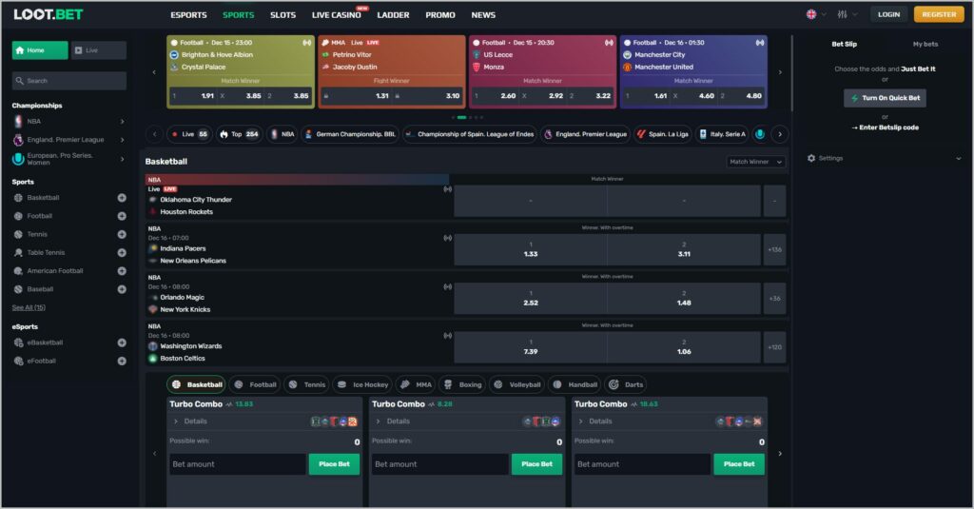
Task: Open the SLOTS menu
Action: click(x=282, y=15)
